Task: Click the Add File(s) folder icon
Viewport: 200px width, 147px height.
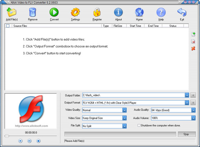Action: [11, 12]
